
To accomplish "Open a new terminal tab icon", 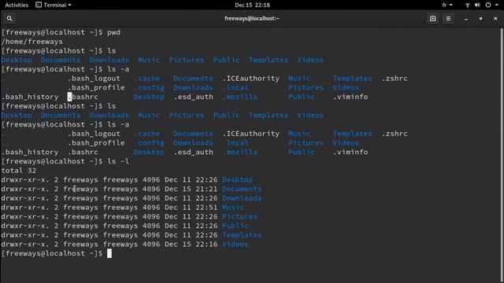I will [x=432, y=19].
